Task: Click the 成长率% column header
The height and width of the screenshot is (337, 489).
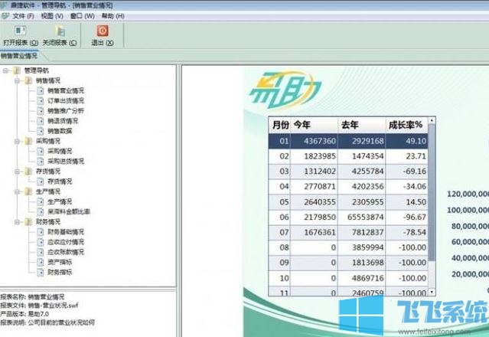Action: (x=405, y=125)
